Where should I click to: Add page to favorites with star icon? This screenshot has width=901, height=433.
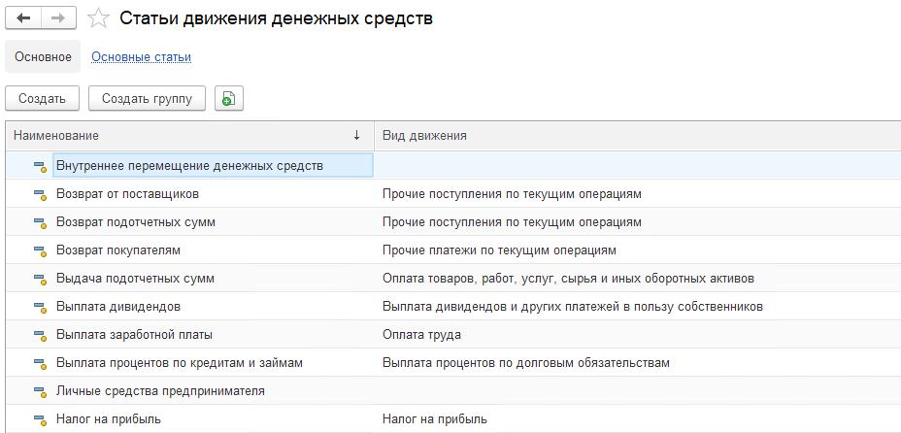point(98,18)
